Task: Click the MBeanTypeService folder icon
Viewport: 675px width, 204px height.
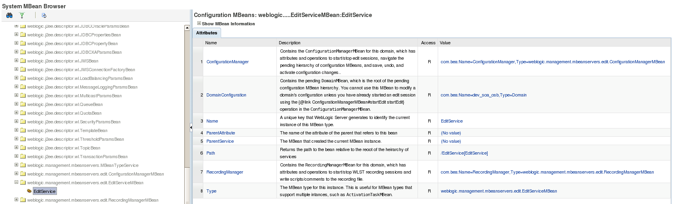Action: [23, 165]
